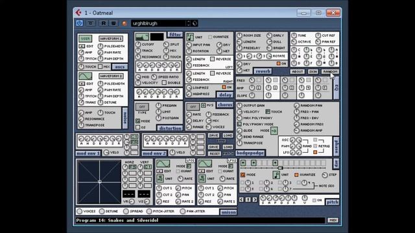The image size is (415, 233).
Task: Click the Reset button
Action: coord(214,153)
